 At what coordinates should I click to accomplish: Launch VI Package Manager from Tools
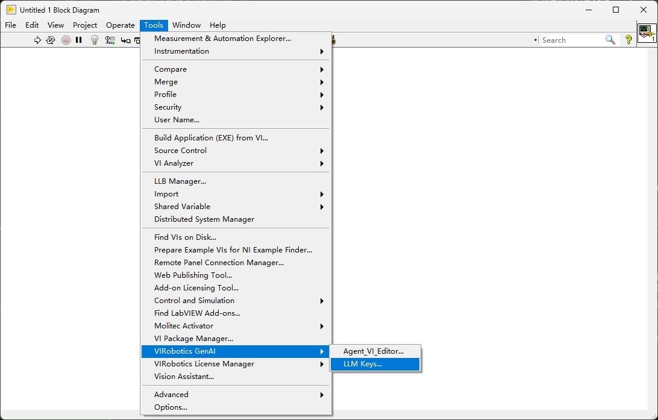point(193,339)
